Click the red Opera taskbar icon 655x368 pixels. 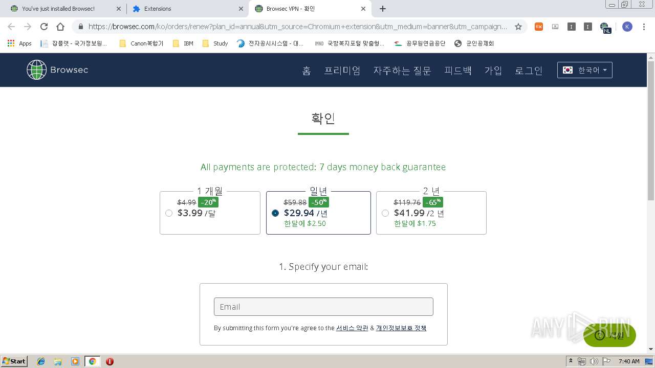tap(110, 361)
